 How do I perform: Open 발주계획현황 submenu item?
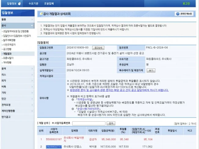coord(9,40)
